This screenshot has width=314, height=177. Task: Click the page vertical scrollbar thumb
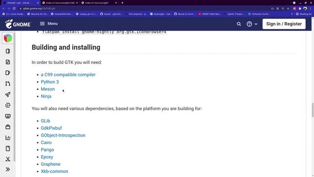313,110
